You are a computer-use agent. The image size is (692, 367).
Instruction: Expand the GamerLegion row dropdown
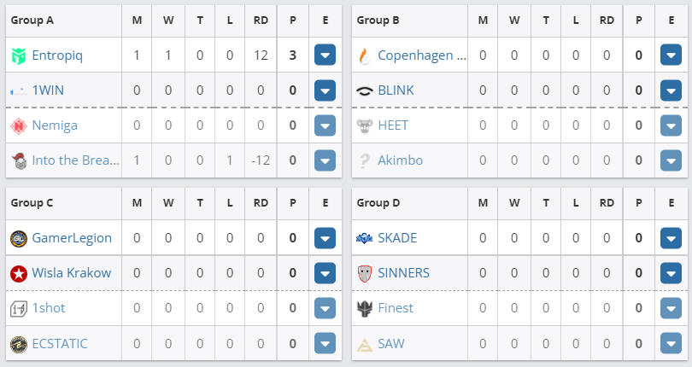[x=325, y=238]
